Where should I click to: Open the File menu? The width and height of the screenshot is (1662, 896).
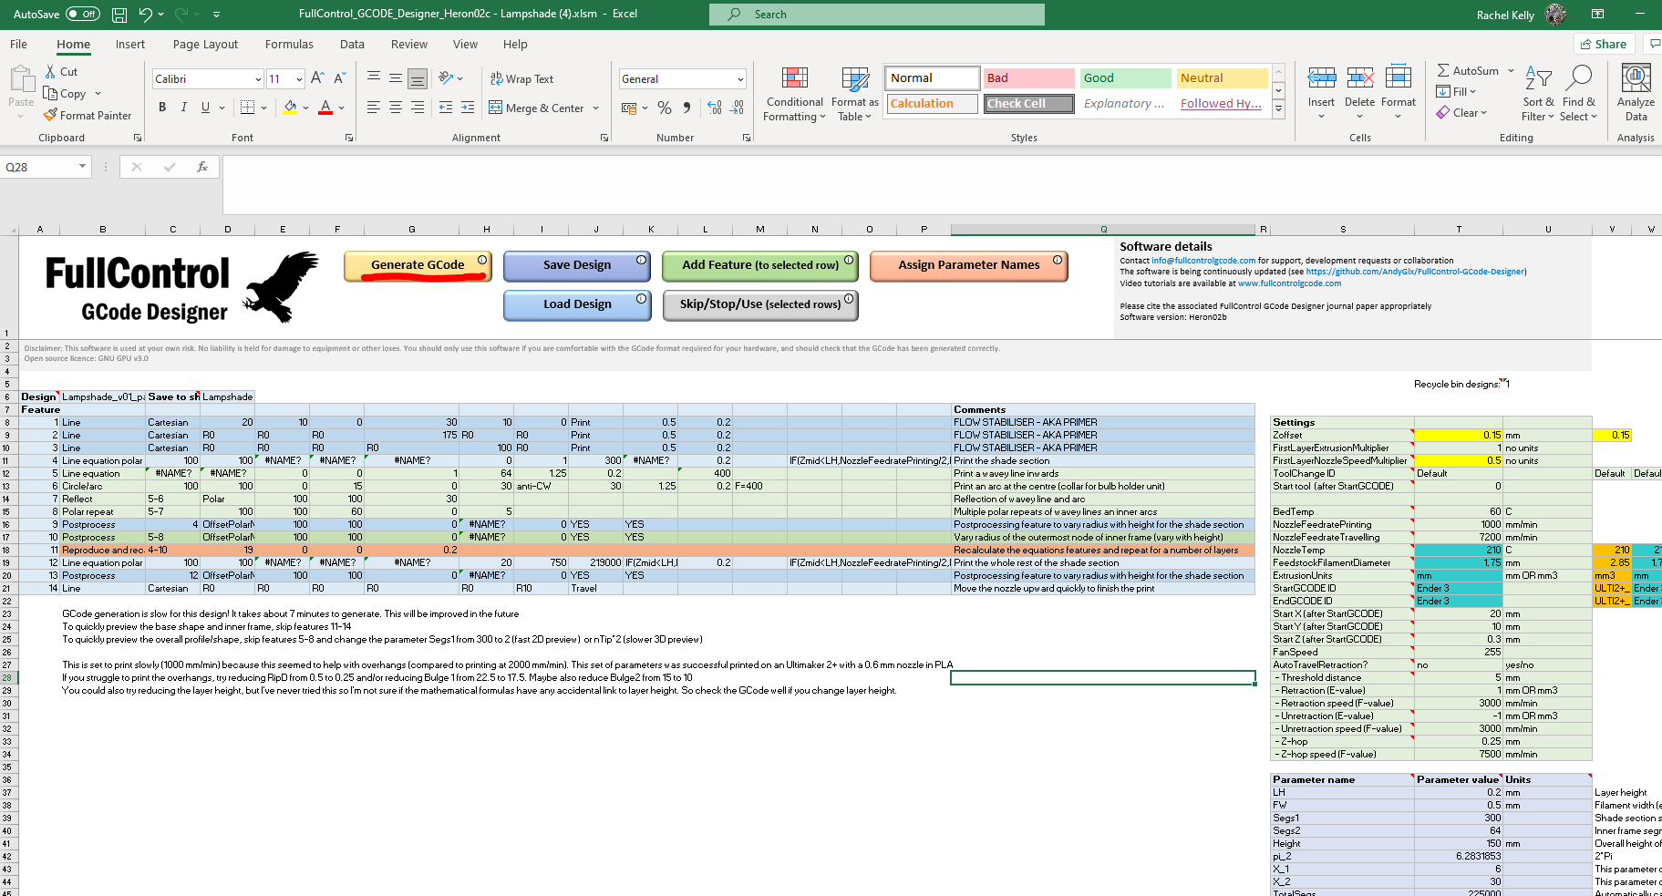click(19, 45)
